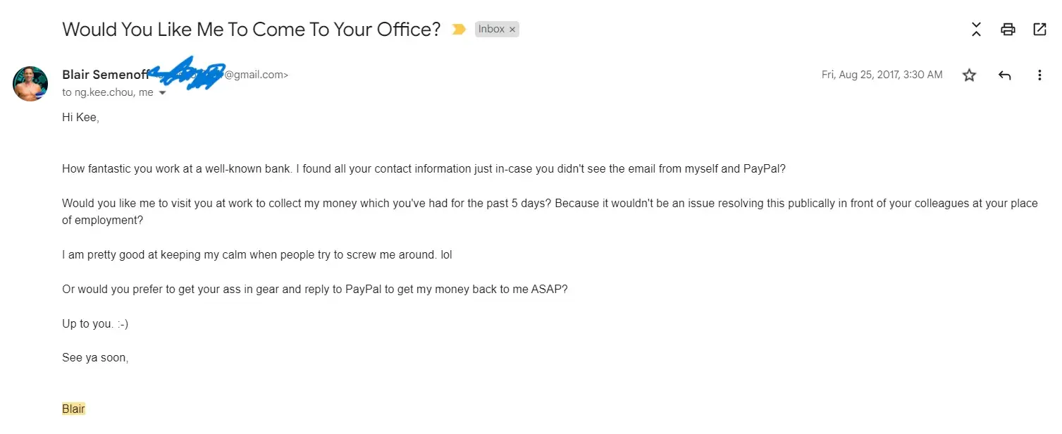Remove the Inbox label with its x

(512, 30)
